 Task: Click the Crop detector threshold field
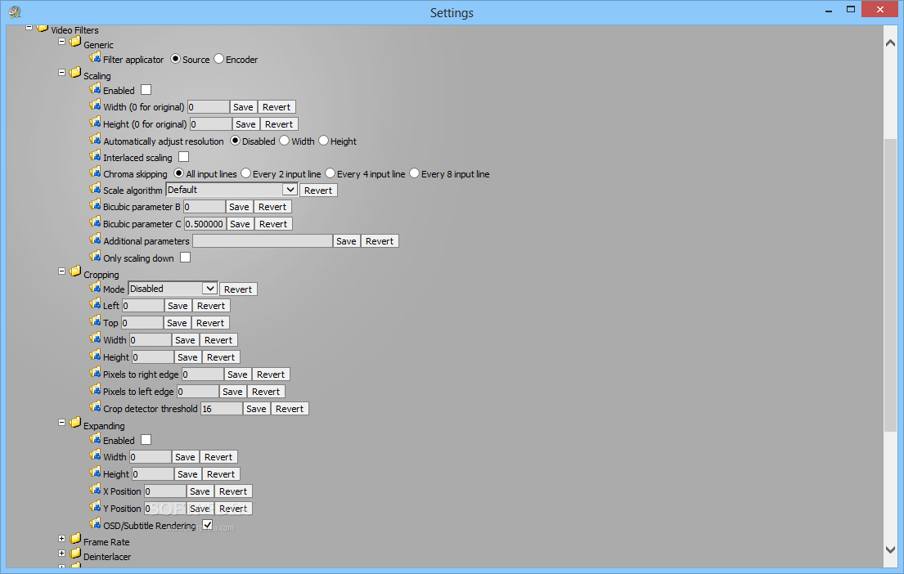(x=222, y=409)
